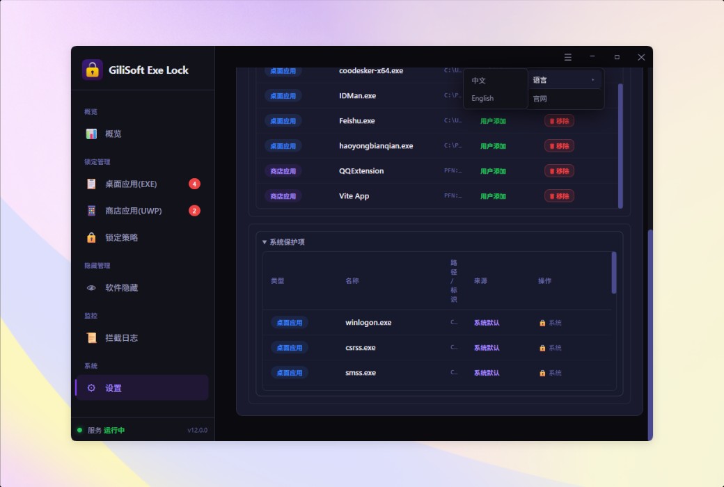Click the C:\P path cell in the haoyongbianqian.exe row
This screenshot has height=487, width=724.
click(452, 146)
